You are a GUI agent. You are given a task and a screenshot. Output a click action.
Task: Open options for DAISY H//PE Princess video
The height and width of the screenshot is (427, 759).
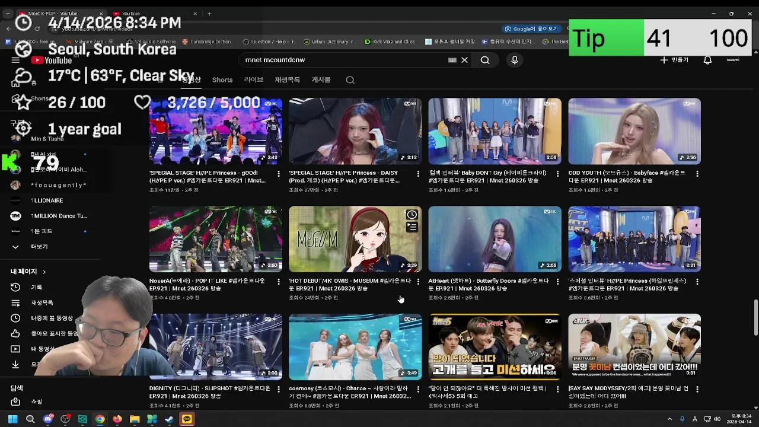[418, 174]
